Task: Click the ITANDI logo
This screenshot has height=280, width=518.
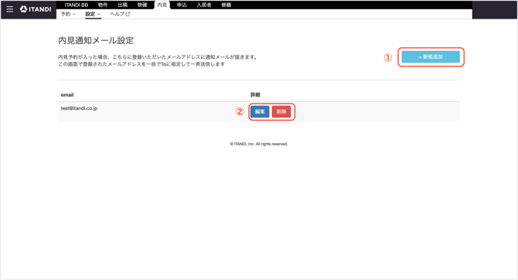Action: (36, 9)
